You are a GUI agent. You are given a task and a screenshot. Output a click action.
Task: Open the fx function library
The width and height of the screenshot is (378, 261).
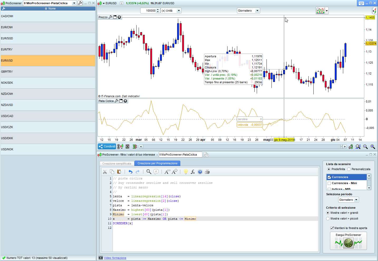click(x=193, y=172)
